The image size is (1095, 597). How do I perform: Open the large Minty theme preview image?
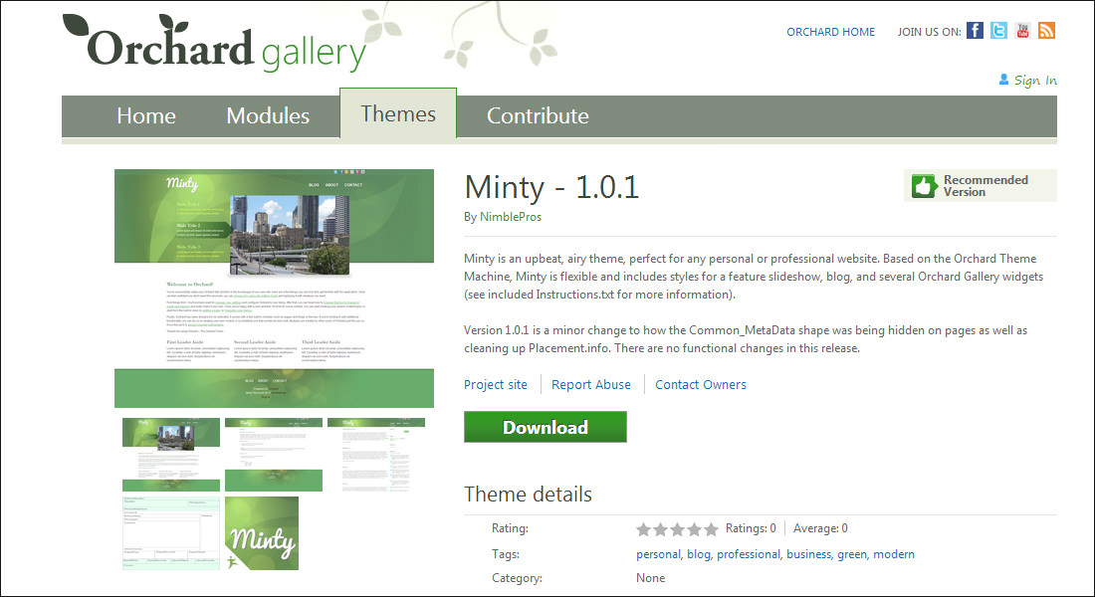click(274, 289)
